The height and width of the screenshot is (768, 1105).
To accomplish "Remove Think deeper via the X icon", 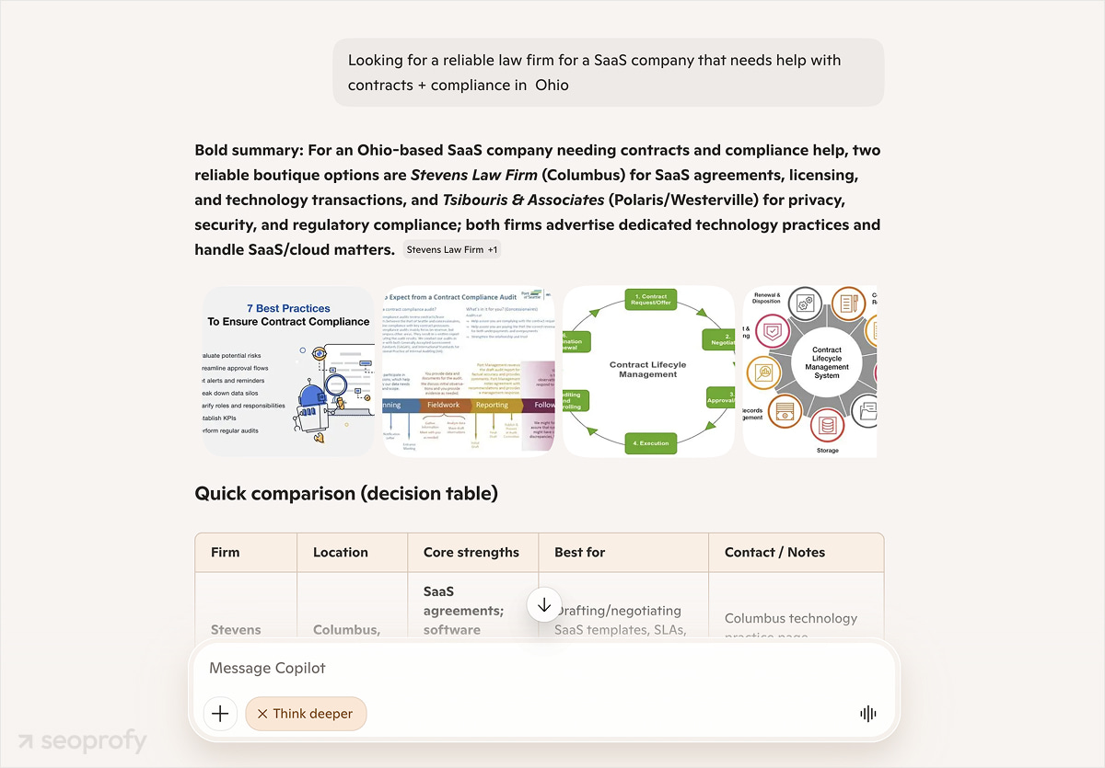I will coord(262,714).
